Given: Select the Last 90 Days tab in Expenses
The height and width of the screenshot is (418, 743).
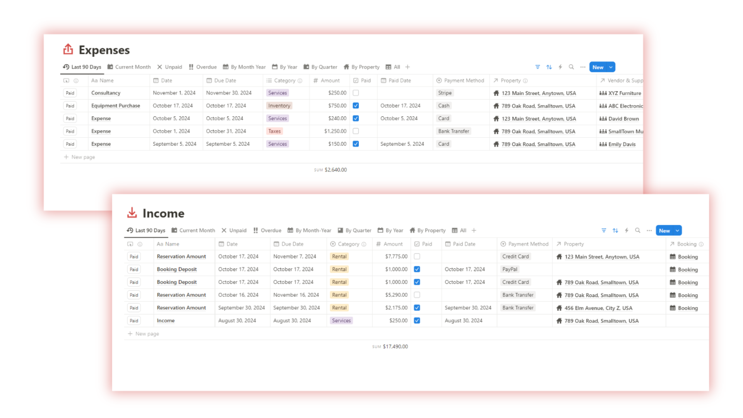Looking at the screenshot, I should (82, 67).
